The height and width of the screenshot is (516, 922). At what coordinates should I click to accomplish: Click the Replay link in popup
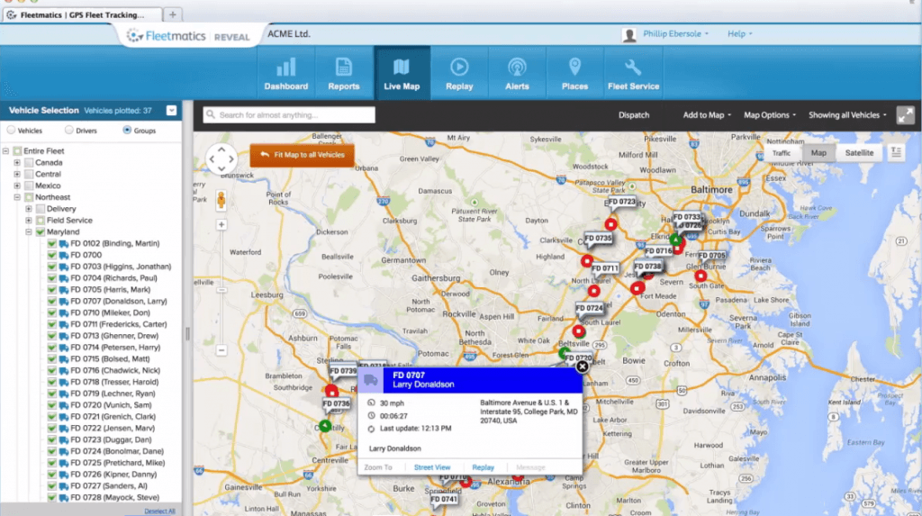pyautogui.click(x=484, y=467)
